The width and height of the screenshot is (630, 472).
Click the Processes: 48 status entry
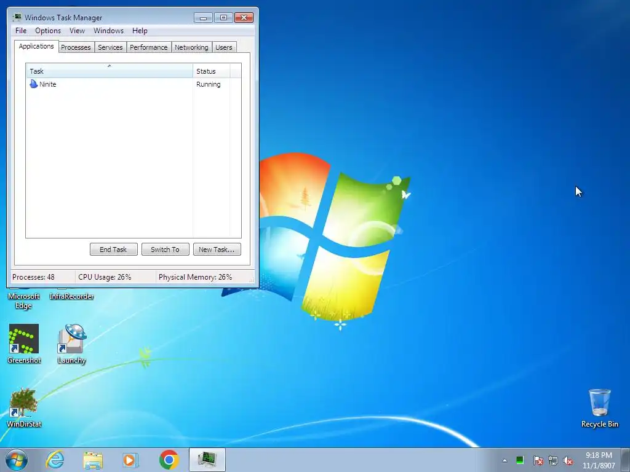click(33, 277)
